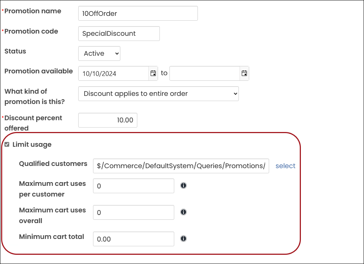This screenshot has width=364, height=264.
Task: Click the empty end date field
Action: click(205, 73)
